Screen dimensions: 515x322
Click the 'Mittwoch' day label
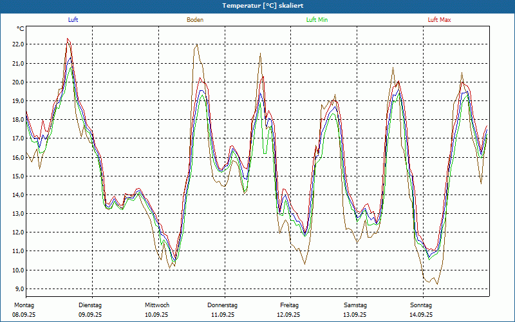click(x=157, y=305)
